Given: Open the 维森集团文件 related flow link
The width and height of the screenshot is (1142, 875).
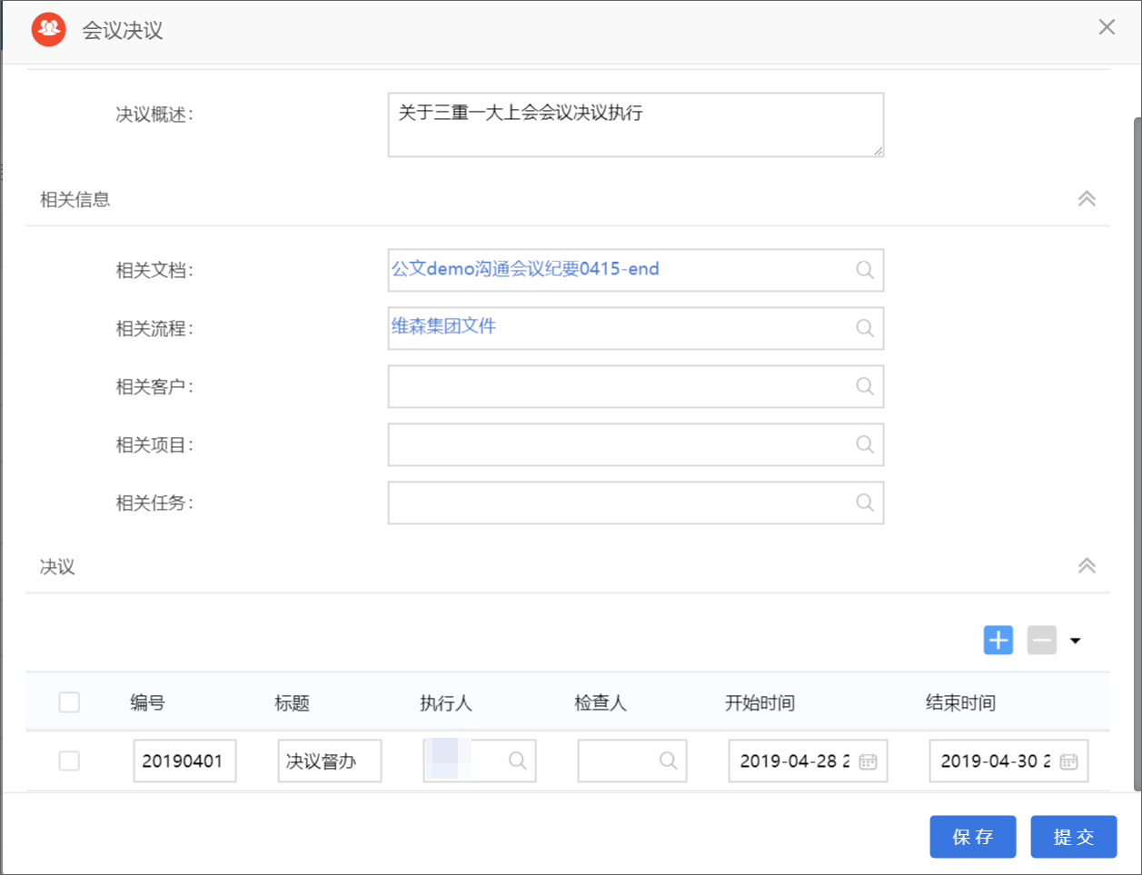Looking at the screenshot, I should 442,325.
